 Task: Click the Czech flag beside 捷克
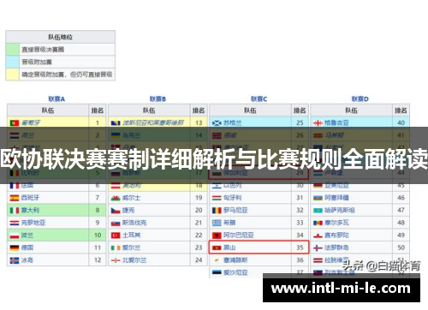tap(116, 211)
